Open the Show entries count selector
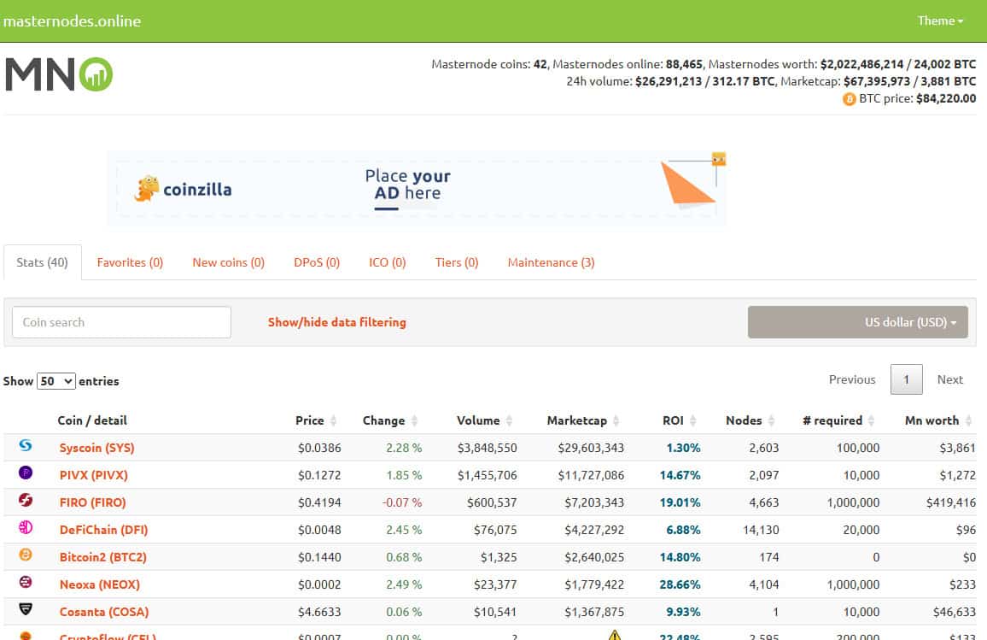 tap(56, 381)
